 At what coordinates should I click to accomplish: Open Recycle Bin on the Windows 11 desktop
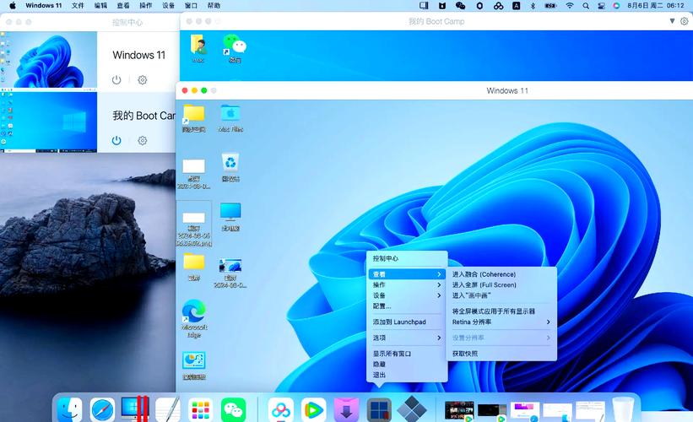click(230, 167)
